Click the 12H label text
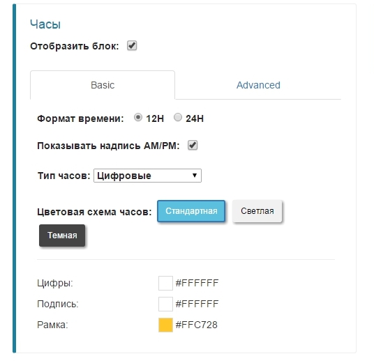 (x=155, y=118)
